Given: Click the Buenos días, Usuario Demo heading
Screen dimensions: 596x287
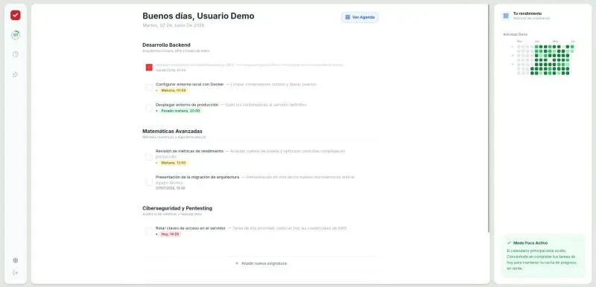Looking at the screenshot, I should pyautogui.click(x=198, y=16).
